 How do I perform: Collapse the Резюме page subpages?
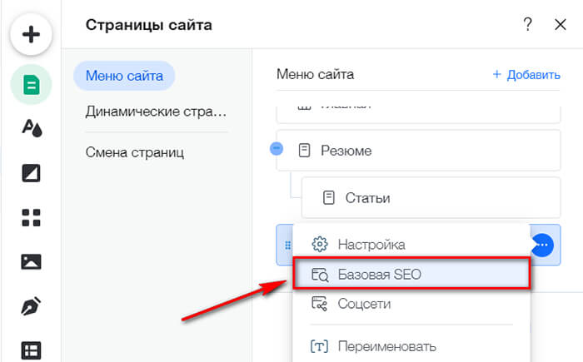pos(277,149)
